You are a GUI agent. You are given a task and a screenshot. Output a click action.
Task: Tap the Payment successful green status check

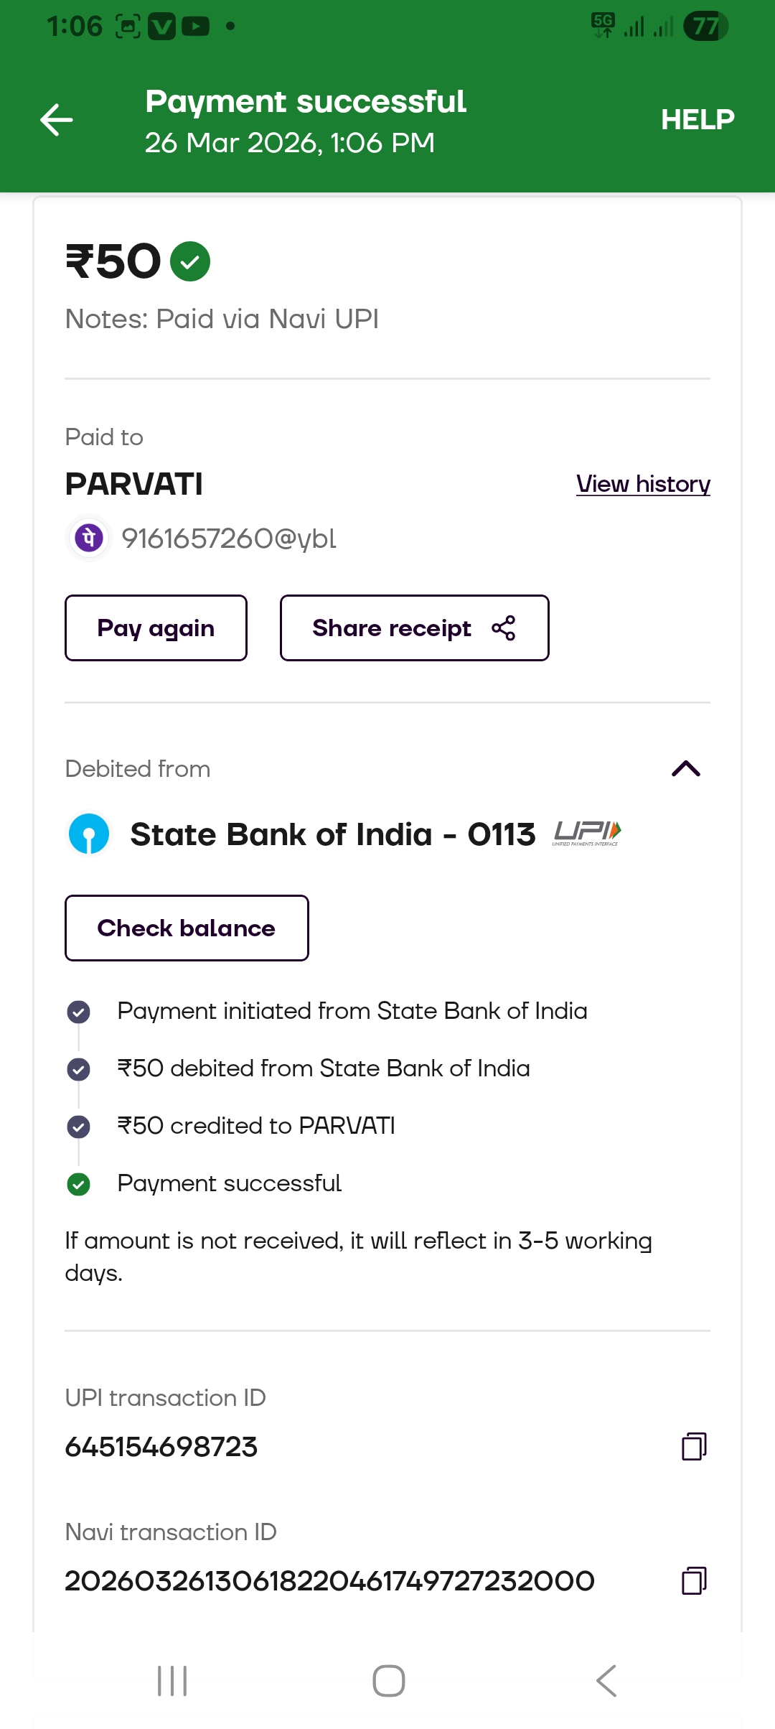tap(79, 1184)
